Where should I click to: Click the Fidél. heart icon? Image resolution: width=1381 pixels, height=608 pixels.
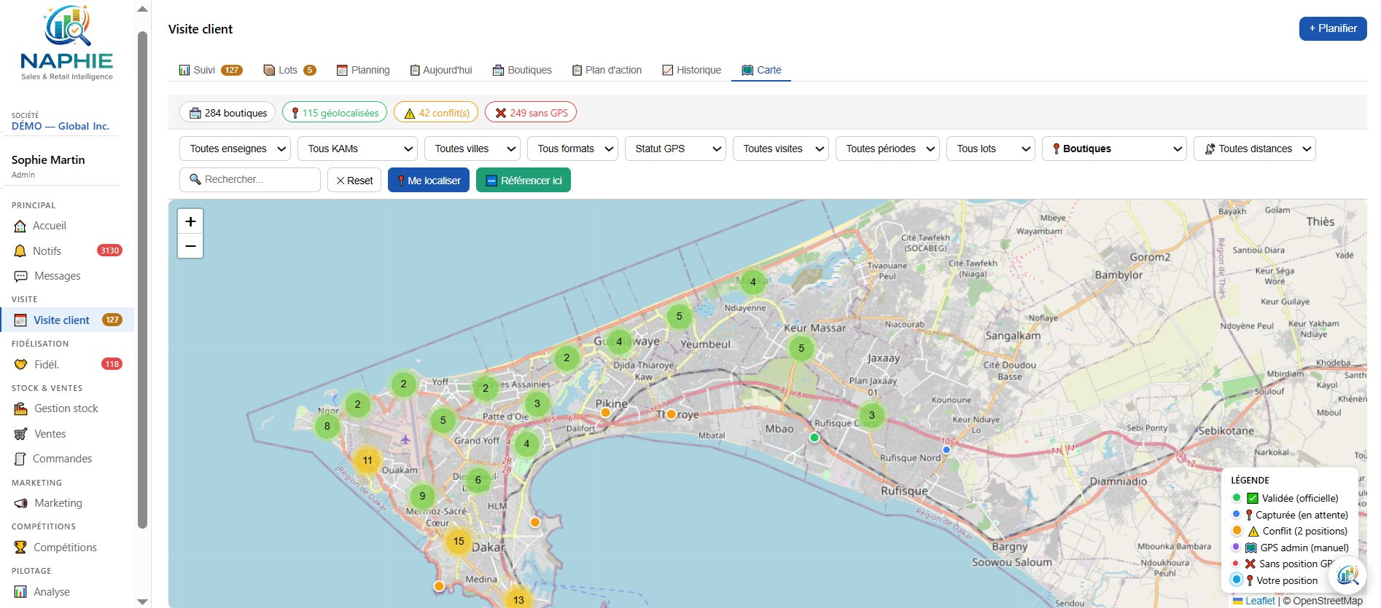(x=20, y=365)
